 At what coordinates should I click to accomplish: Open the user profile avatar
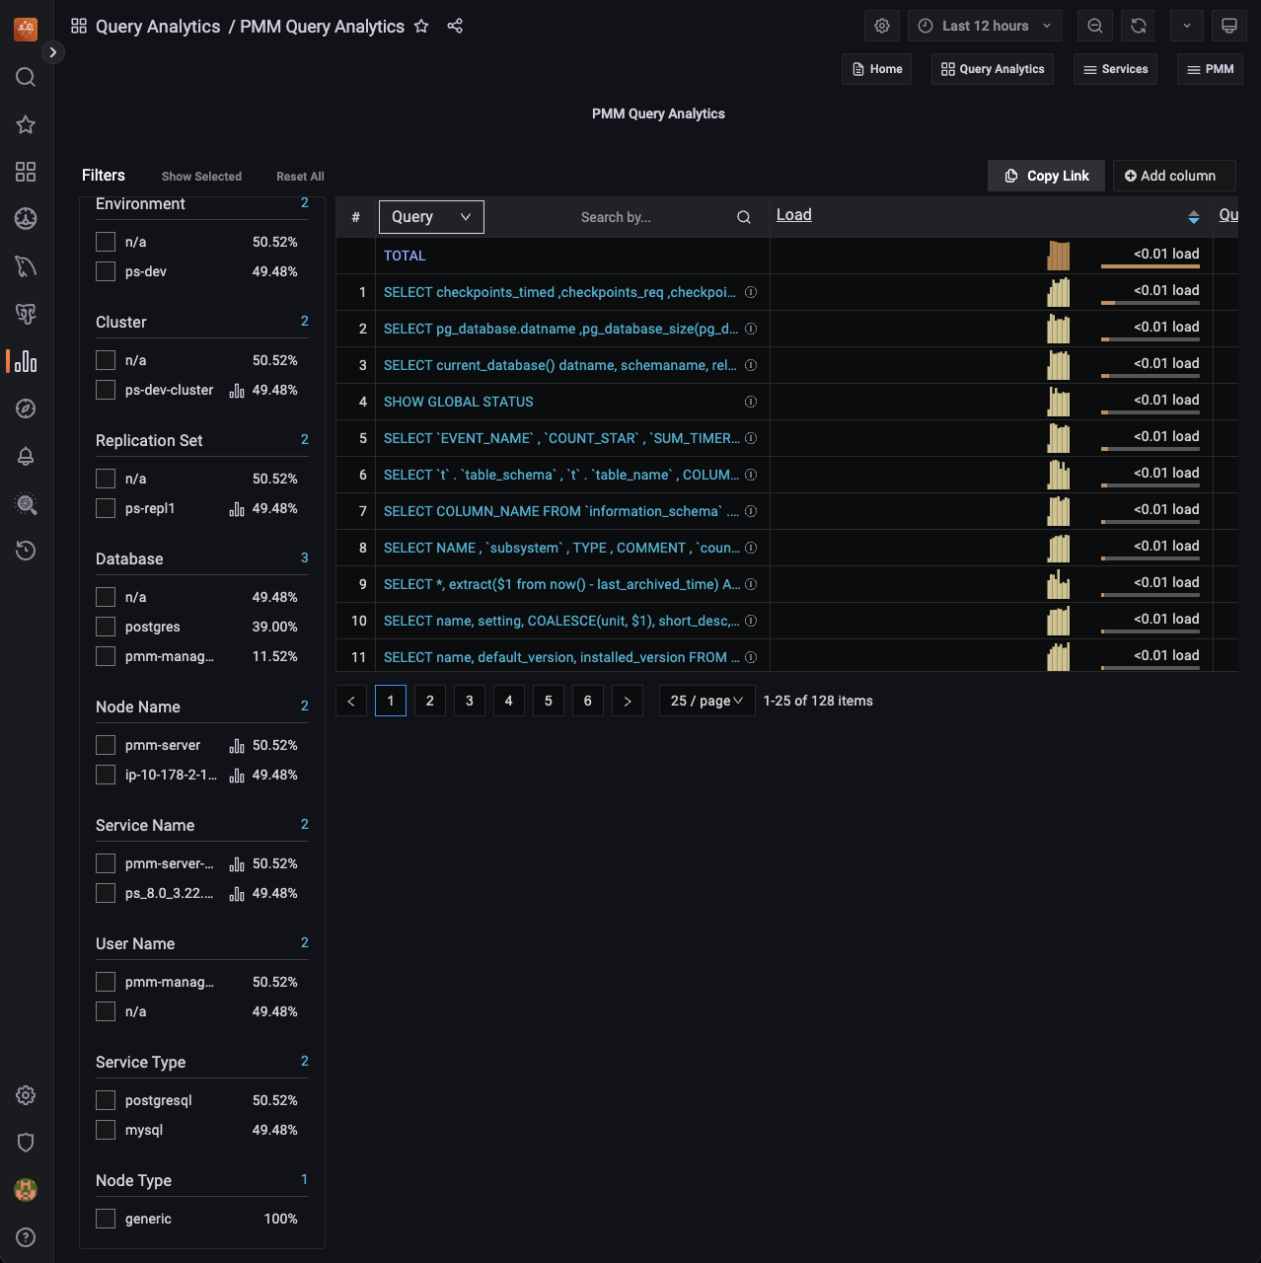pos(26,1190)
